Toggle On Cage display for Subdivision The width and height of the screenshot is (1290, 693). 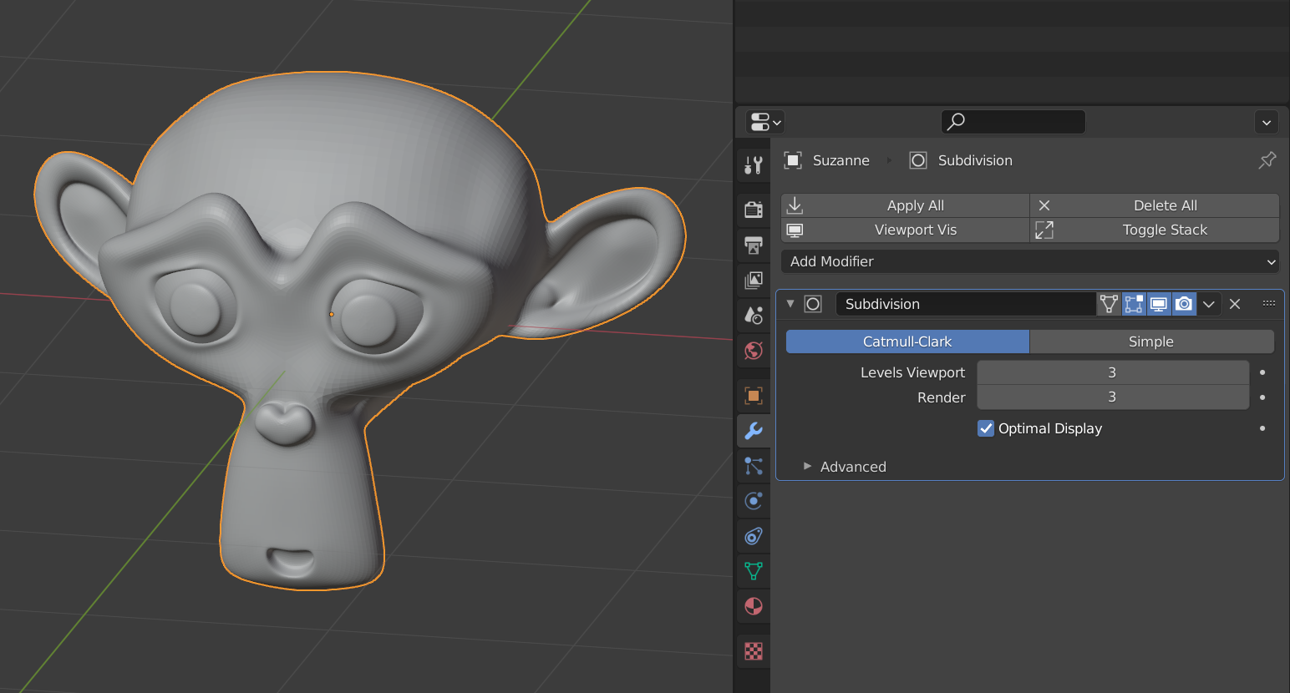pyautogui.click(x=1109, y=304)
